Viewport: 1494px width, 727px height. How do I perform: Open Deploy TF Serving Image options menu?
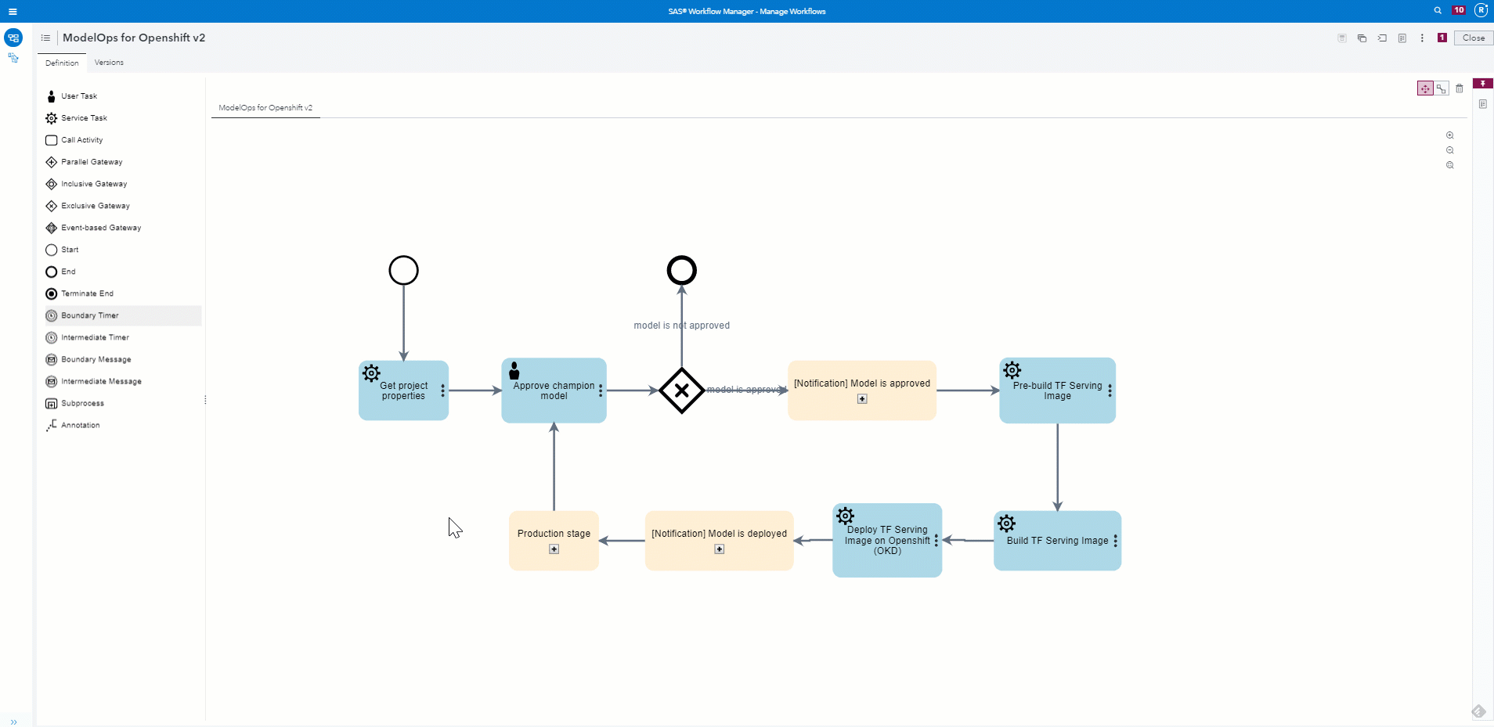(936, 541)
